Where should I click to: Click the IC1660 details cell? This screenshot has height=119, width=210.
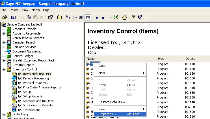point(190,79)
